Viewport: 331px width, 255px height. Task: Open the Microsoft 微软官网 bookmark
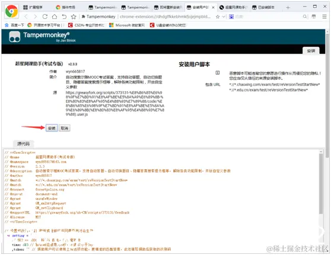tap(127, 25)
